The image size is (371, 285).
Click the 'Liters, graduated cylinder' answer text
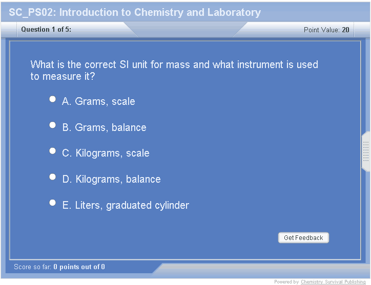pos(132,205)
